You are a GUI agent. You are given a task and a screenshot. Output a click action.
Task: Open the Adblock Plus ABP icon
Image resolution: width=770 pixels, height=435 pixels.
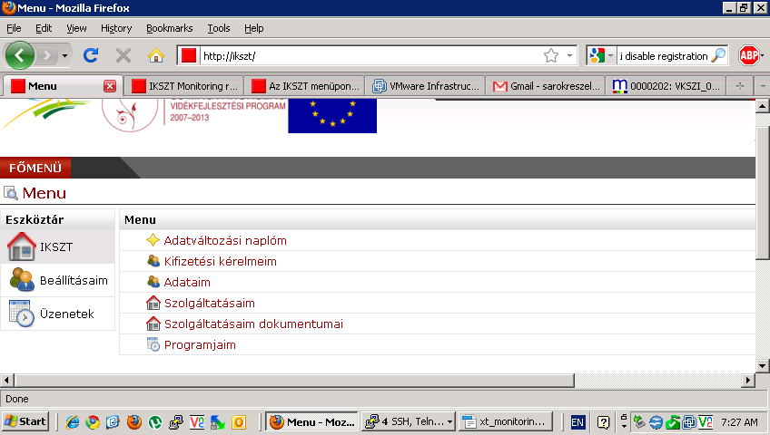pos(749,55)
